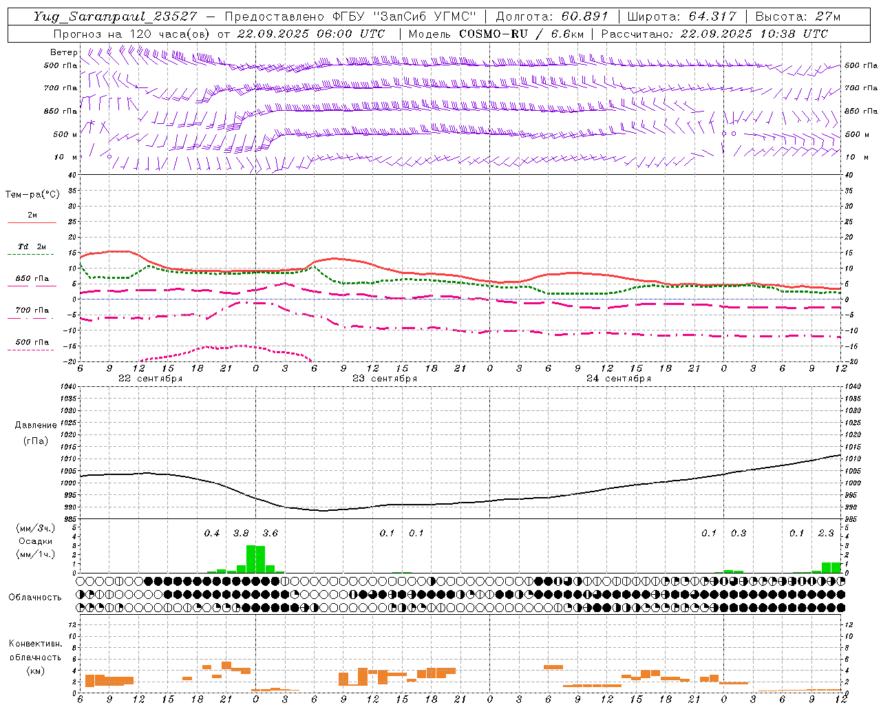This screenshot has width=881, height=705.
Task: Click the 22 сентября date label
Action: pyautogui.click(x=150, y=379)
